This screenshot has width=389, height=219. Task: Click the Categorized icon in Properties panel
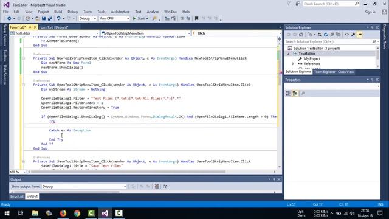pos(288,93)
